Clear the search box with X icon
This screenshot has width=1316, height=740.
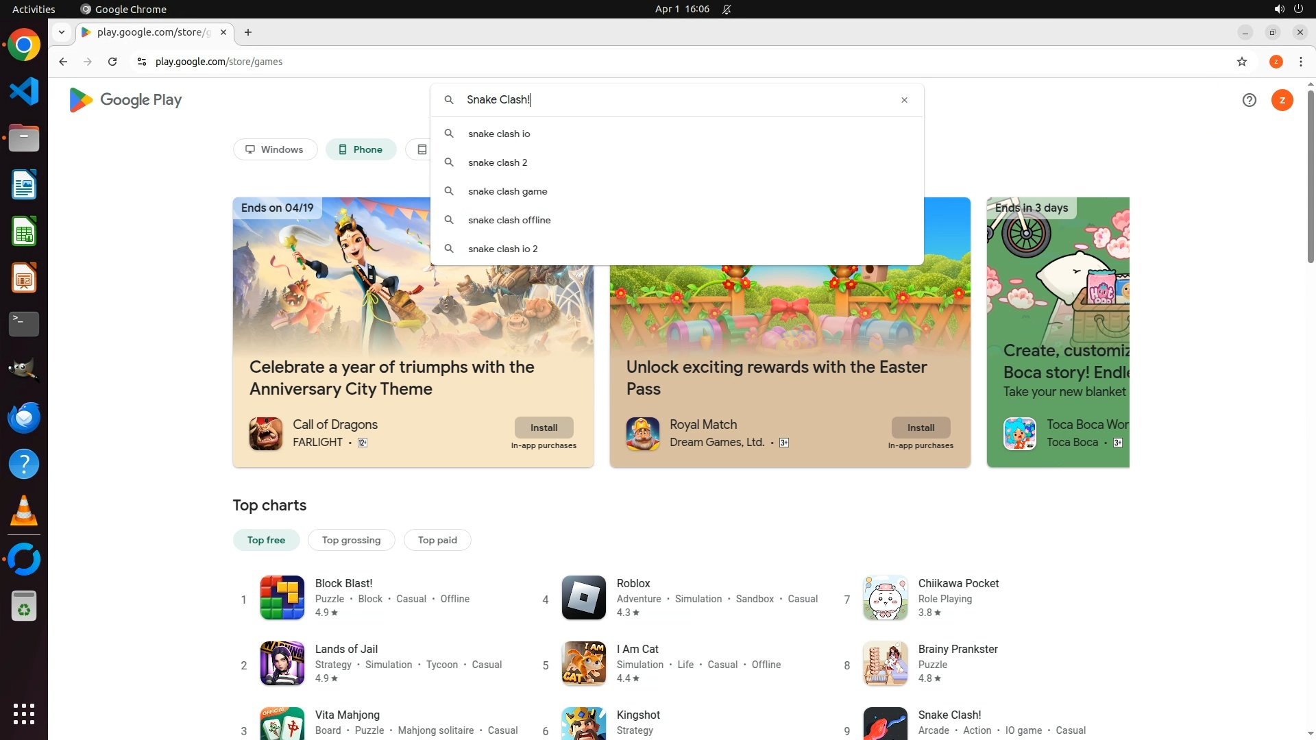[904, 100]
